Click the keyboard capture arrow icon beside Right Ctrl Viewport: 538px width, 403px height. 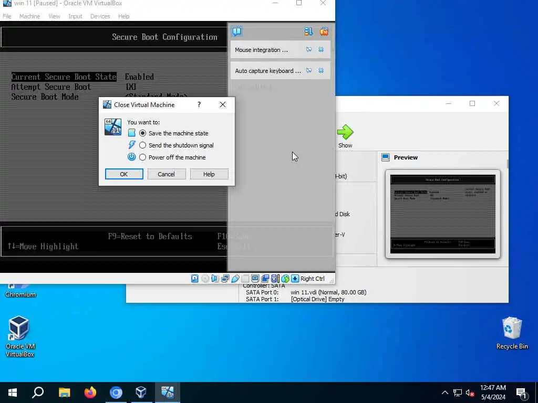[x=295, y=279]
